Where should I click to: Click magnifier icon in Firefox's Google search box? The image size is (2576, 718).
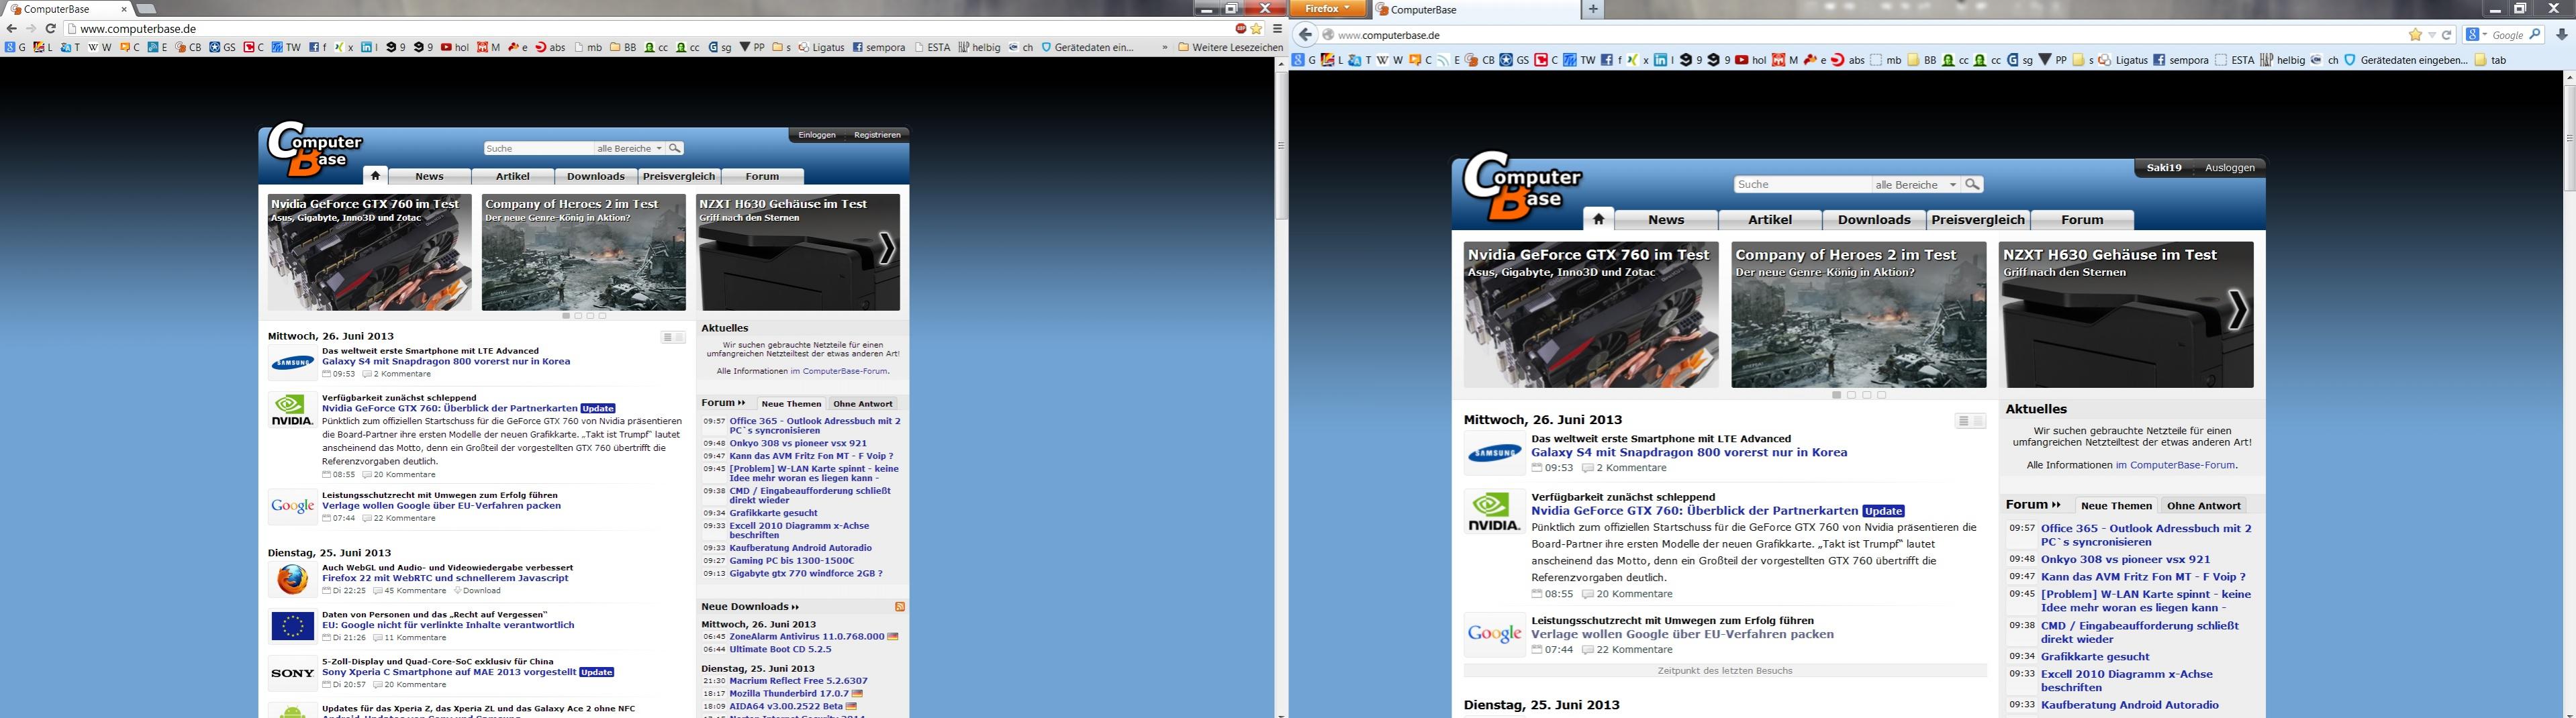(2535, 35)
